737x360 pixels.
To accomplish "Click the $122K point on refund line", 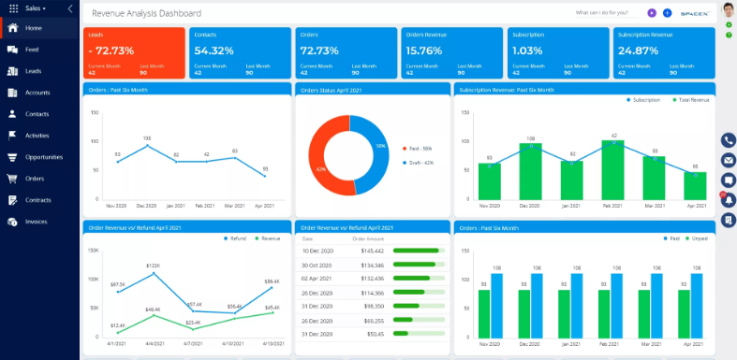I will (153, 273).
